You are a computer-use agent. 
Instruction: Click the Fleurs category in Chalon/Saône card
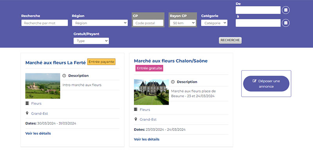point(145,109)
